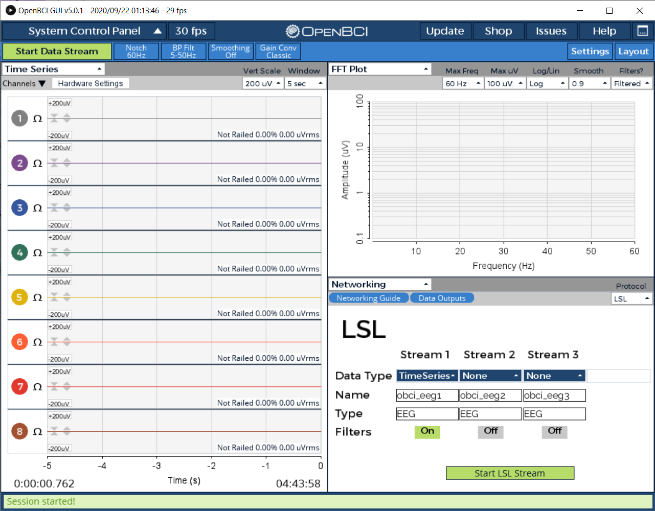Open Stream 3 data type dropdown
This screenshot has height=511, width=655.
pos(554,376)
